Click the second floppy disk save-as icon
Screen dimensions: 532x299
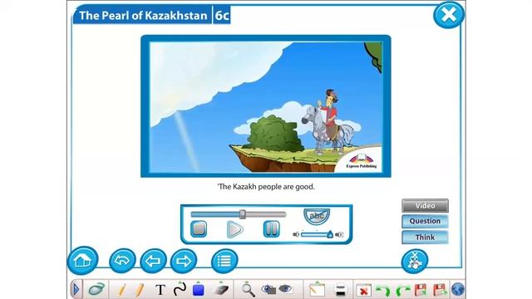(x=440, y=290)
